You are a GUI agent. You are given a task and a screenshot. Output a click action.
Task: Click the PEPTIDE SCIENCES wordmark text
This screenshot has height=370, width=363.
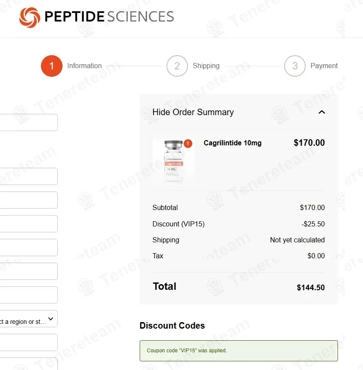coord(109,17)
